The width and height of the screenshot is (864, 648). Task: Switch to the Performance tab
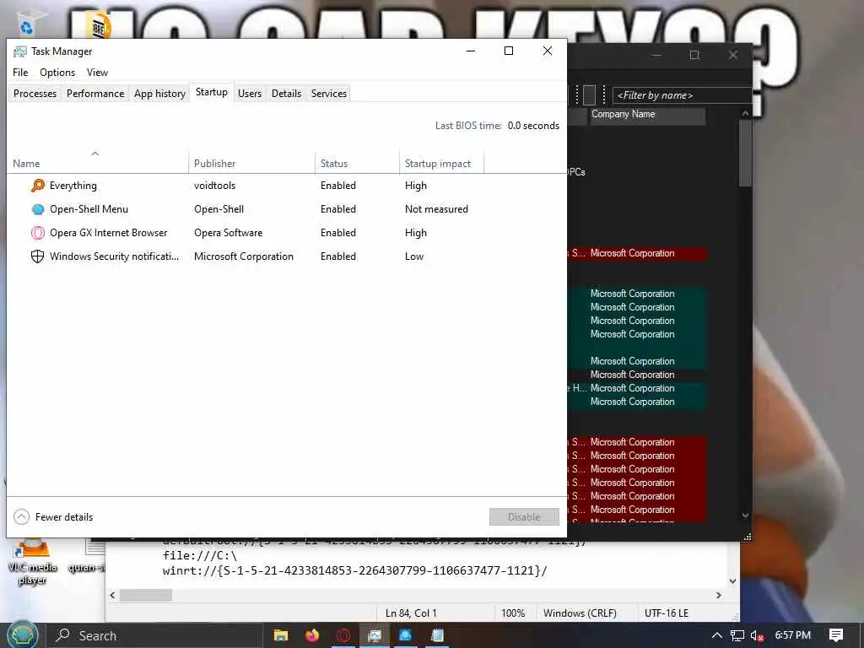pos(95,94)
